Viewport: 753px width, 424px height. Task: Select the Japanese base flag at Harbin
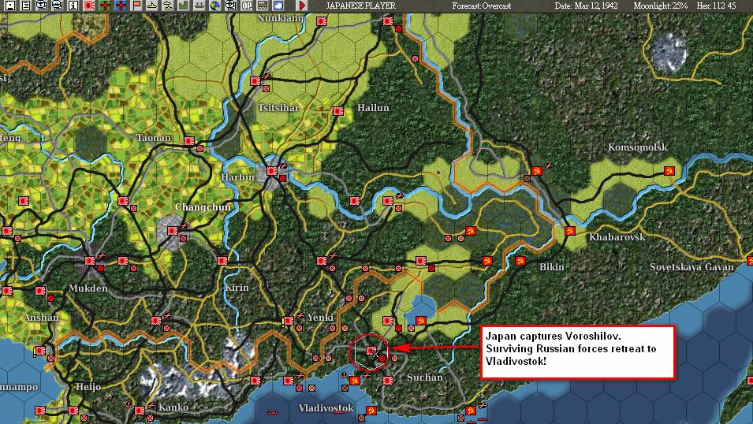[x=272, y=171]
